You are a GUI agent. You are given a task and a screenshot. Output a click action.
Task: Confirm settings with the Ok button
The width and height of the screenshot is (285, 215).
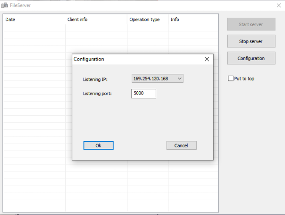point(98,145)
